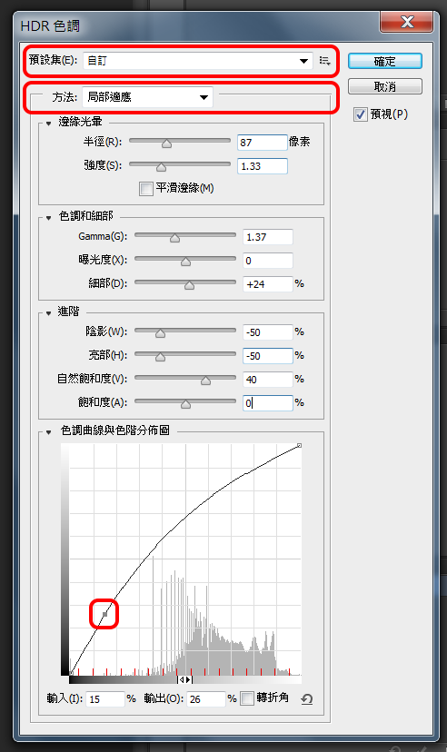This screenshot has height=752, width=447.
Task: Click the 曝光度(X) slider handle
Action: coord(185,261)
